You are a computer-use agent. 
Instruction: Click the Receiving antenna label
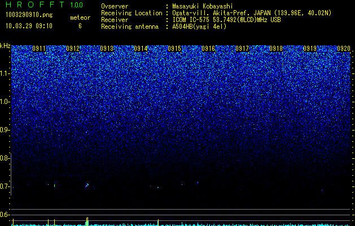(130, 27)
